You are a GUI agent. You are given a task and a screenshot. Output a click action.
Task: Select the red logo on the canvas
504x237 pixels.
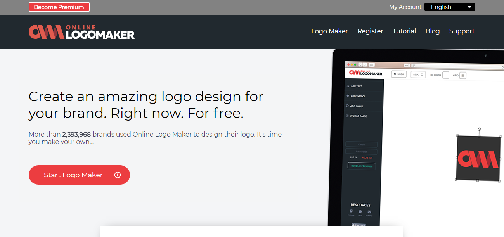point(478,159)
